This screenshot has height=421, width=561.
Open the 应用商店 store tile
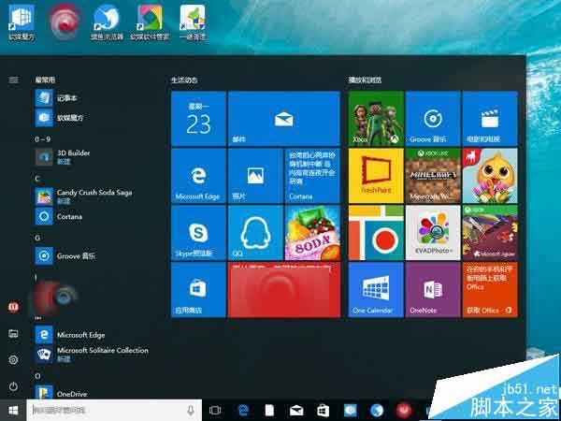pos(198,290)
